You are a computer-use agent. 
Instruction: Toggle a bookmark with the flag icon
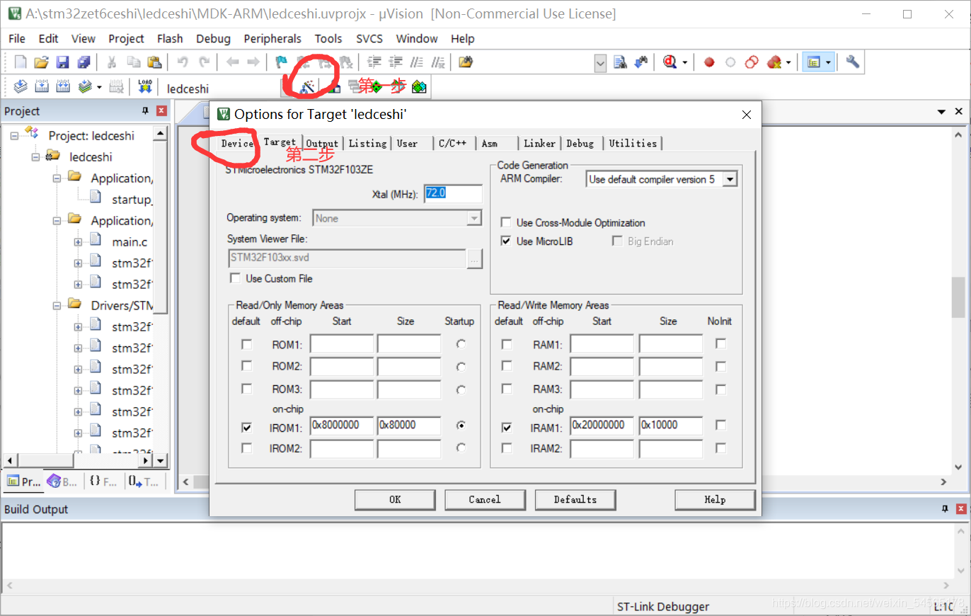[281, 62]
